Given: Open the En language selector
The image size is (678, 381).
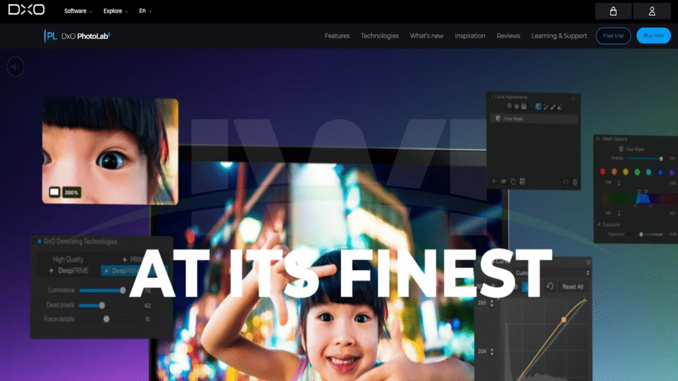Looking at the screenshot, I should click(x=145, y=11).
